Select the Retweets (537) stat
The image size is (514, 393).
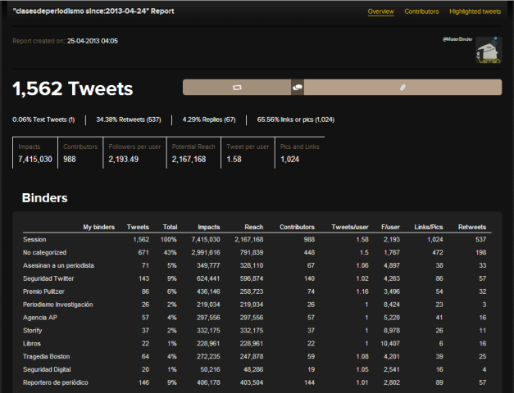(129, 120)
